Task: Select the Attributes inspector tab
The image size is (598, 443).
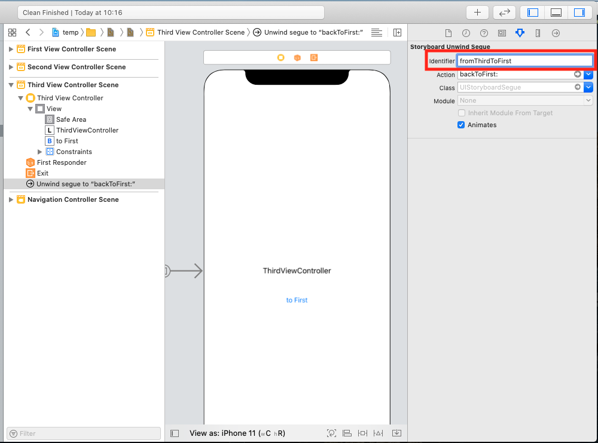Action: point(520,33)
